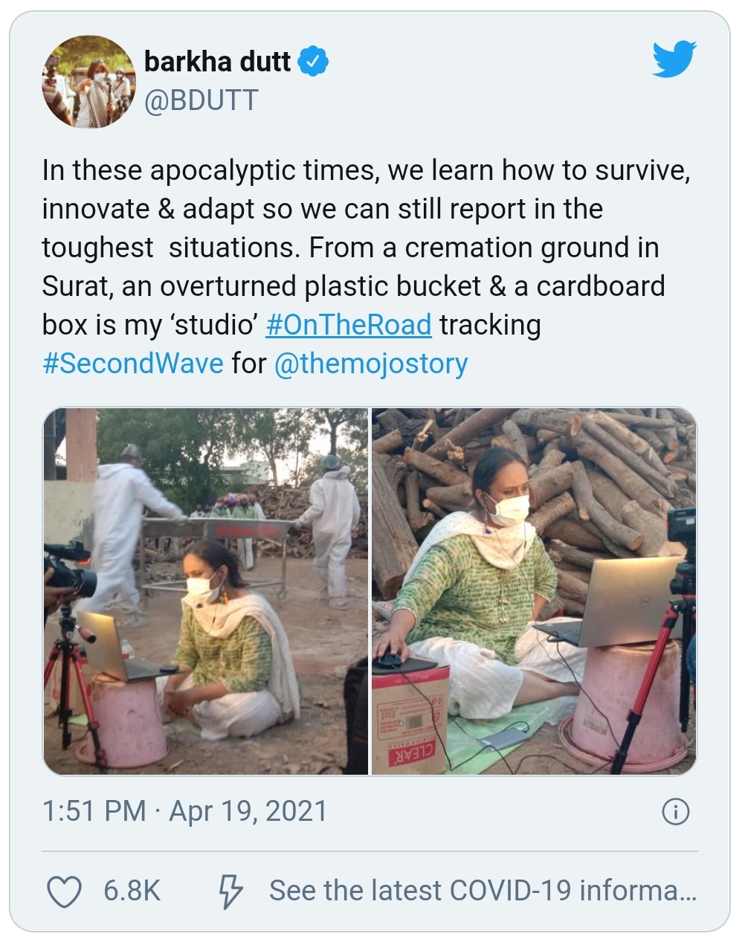Visit the @themojostory mention
Image resolution: width=745 pixels, height=945 pixels.
(371, 364)
